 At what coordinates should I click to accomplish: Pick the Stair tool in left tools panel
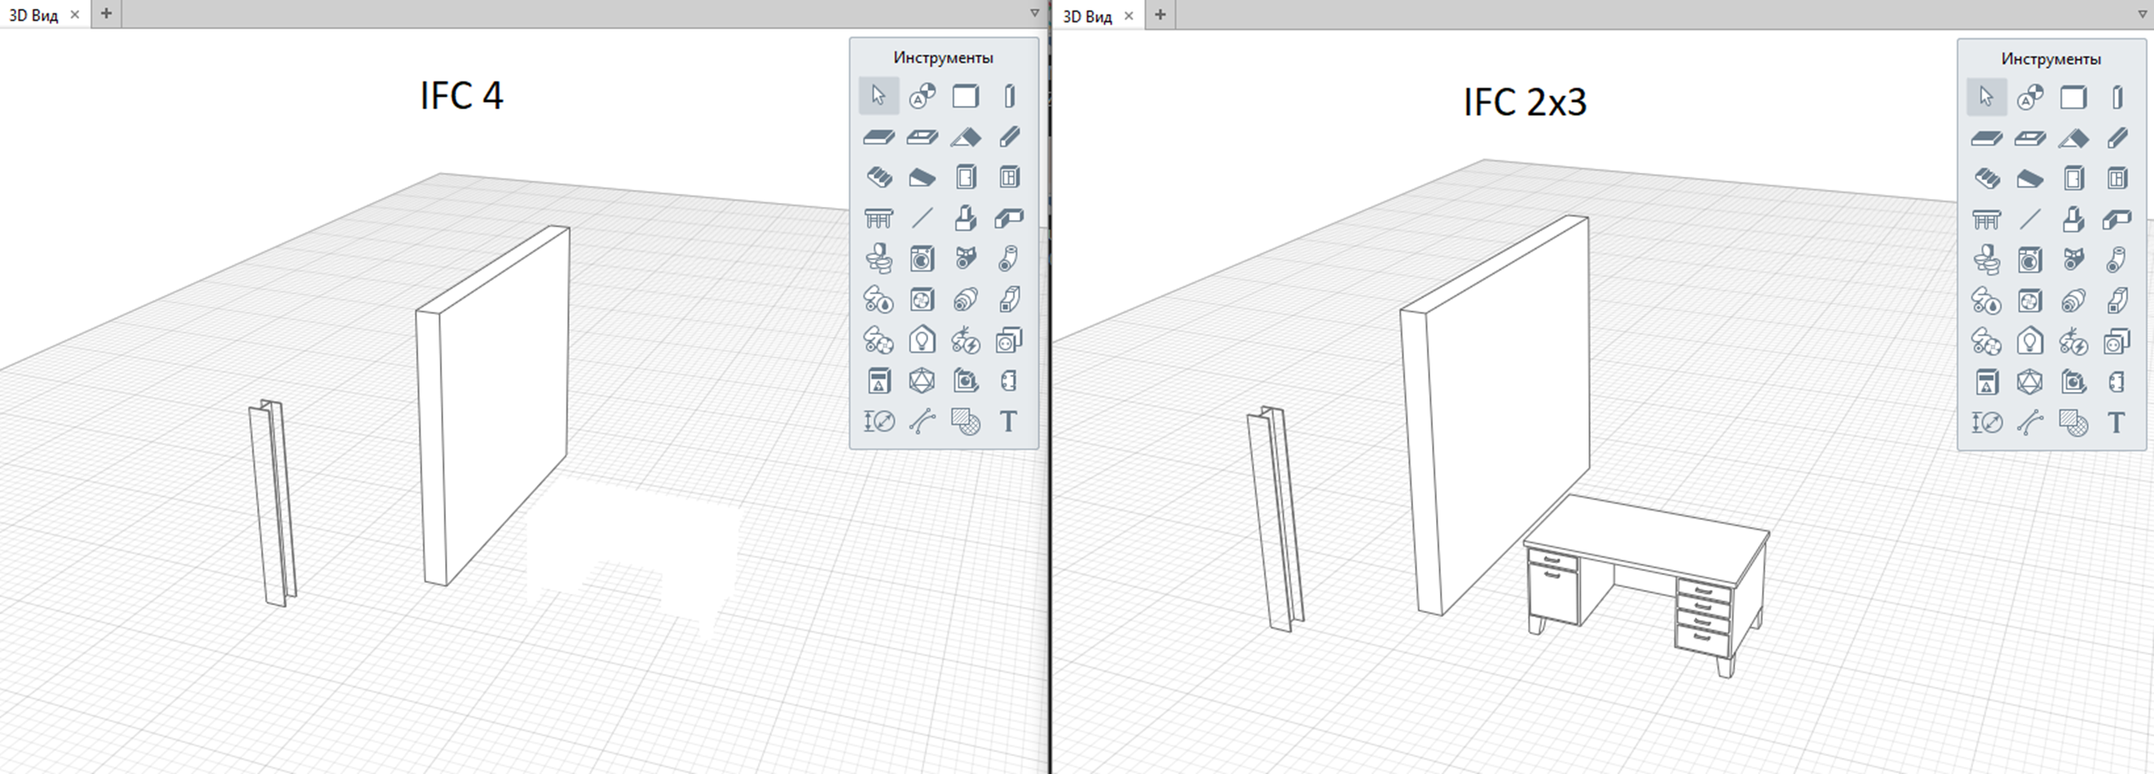(878, 177)
